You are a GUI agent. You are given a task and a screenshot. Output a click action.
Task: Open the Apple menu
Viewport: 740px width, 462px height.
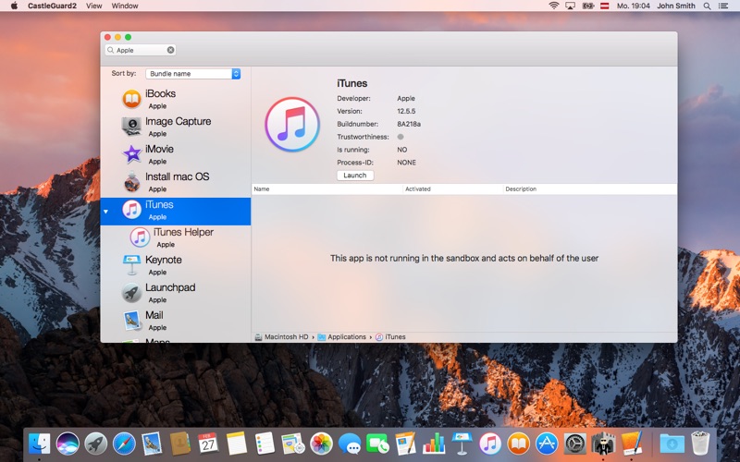pyautogui.click(x=14, y=6)
